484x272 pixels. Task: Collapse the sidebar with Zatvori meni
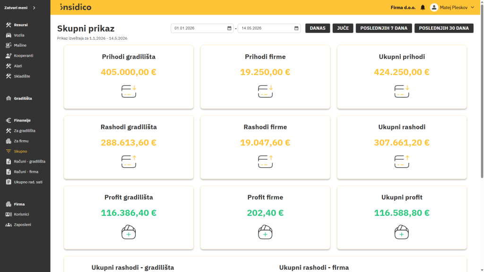point(20,8)
